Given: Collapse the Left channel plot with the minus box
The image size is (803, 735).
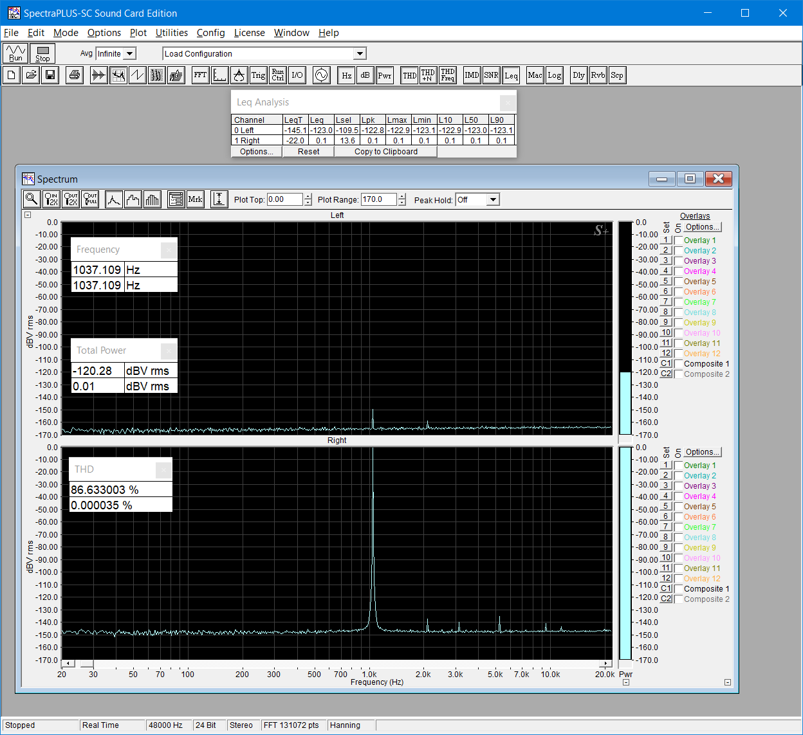Looking at the screenshot, I should [28, 215].
